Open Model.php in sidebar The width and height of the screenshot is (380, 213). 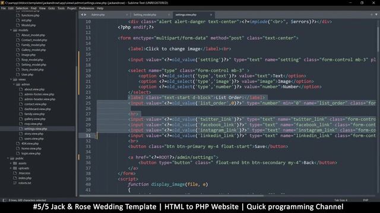[28, 25]
